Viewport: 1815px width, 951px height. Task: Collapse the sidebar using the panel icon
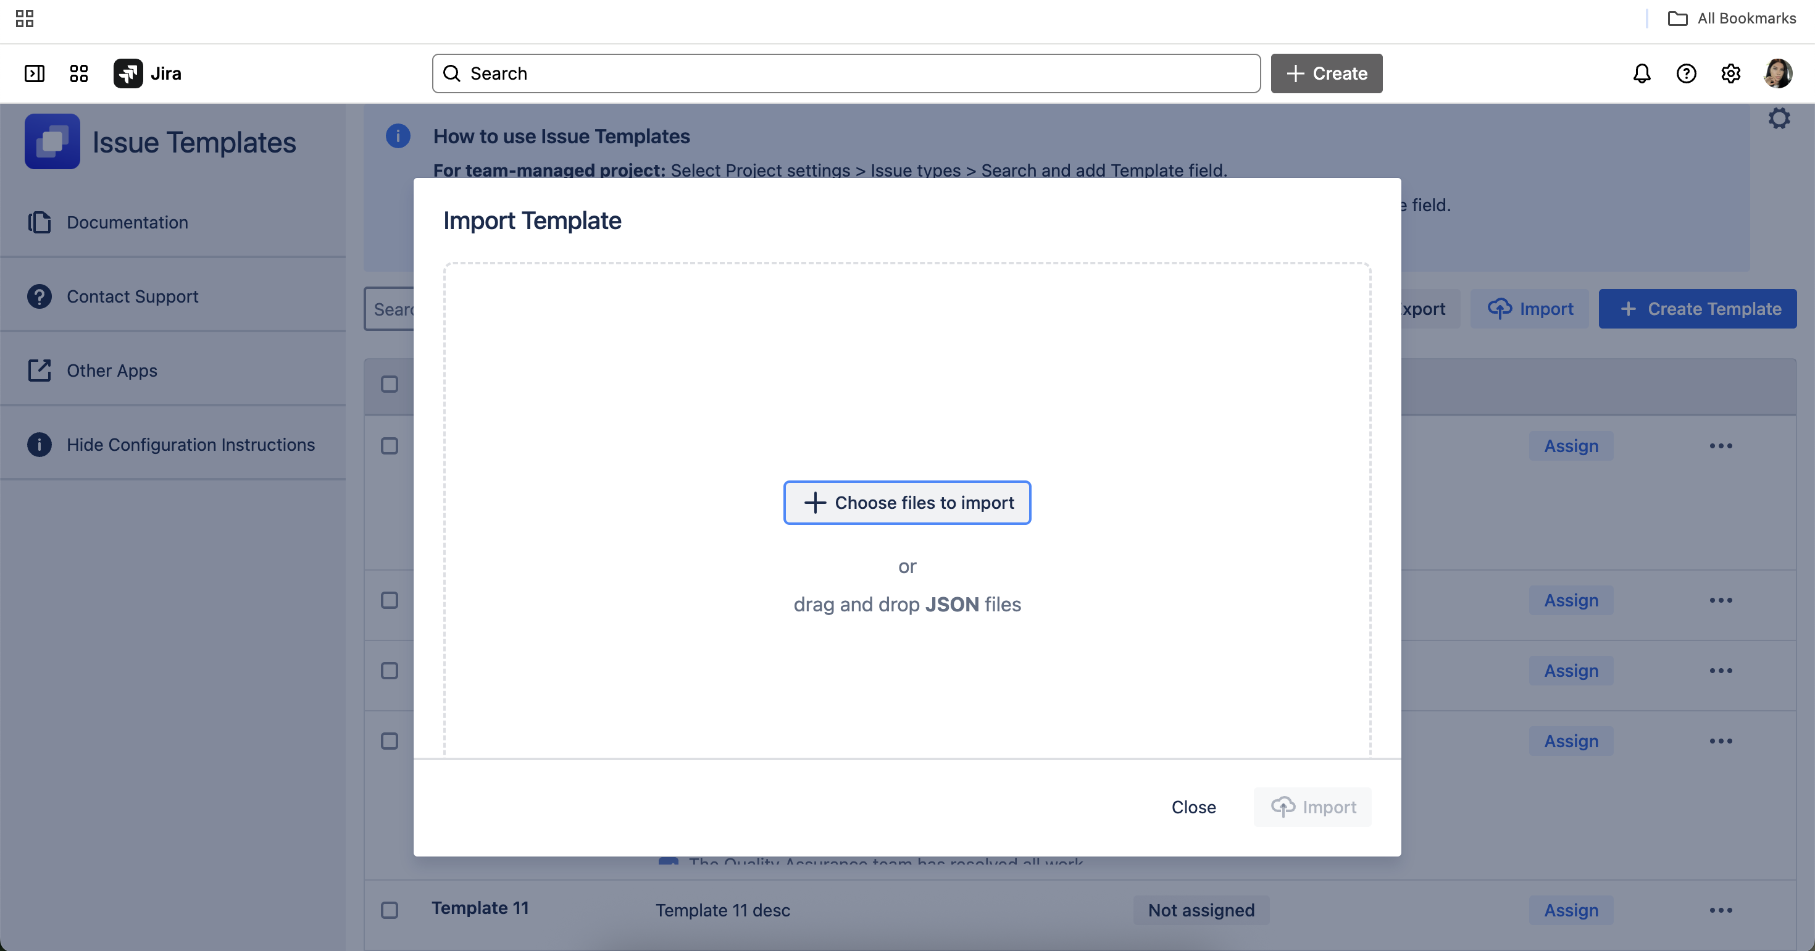pyautogui.click(x=35, y=73)
